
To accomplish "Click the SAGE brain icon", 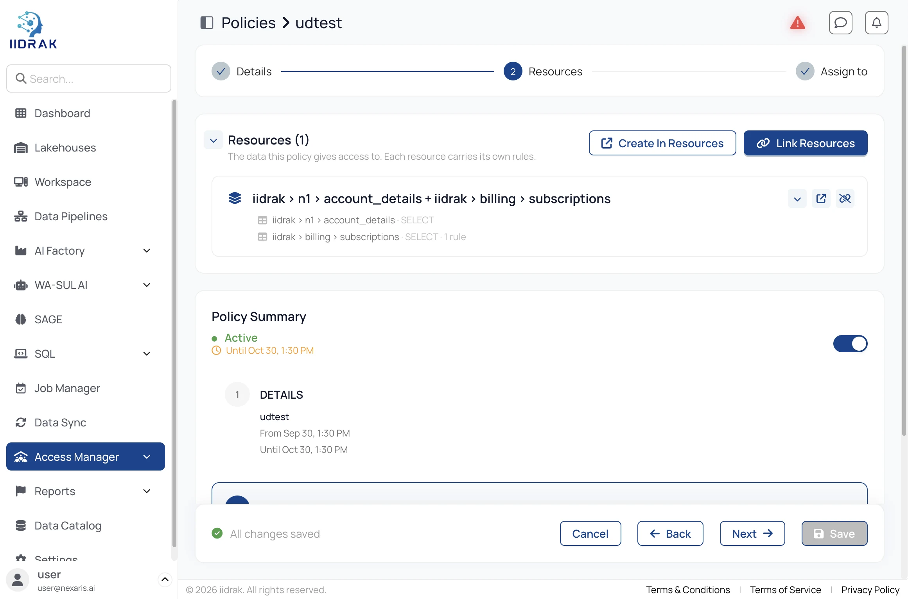I will 21,319.
